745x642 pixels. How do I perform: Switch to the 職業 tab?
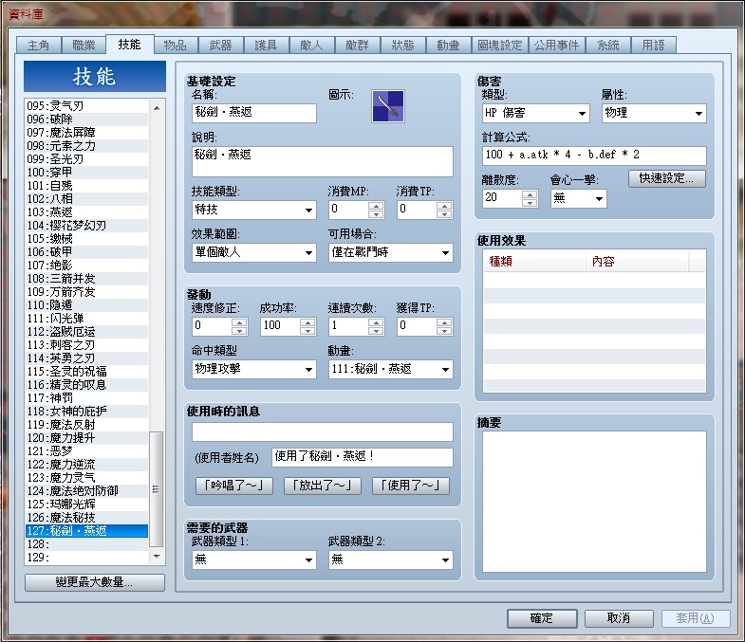84,46
